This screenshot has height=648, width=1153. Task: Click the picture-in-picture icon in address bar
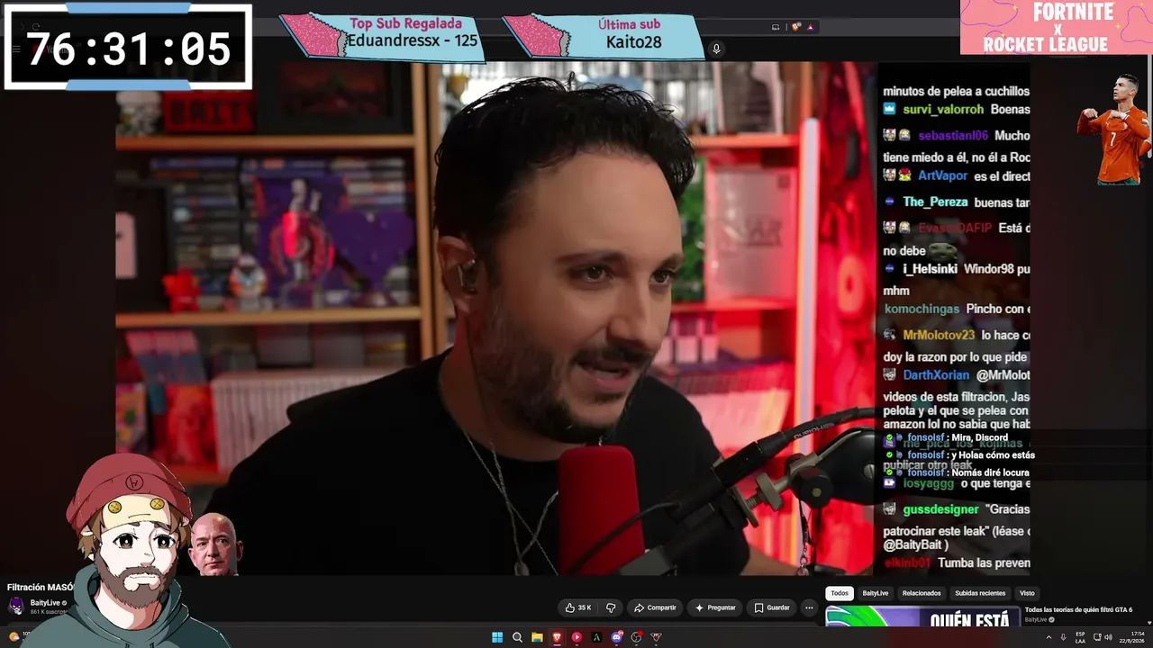pos(776,27)
